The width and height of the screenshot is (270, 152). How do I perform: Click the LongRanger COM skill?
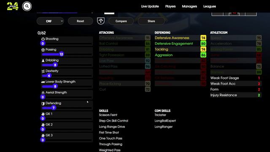point(164,127)
